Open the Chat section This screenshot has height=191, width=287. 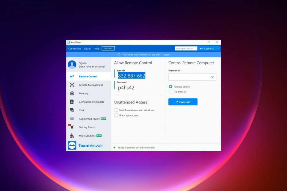click(x=89, y=110)
